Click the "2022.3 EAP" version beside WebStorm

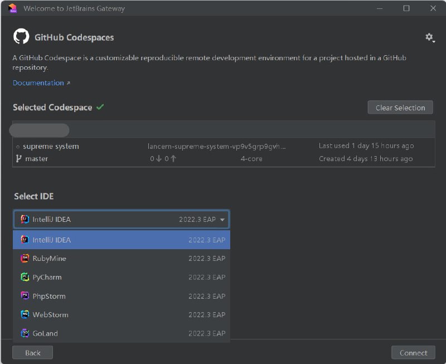click(x=207, y=314)
